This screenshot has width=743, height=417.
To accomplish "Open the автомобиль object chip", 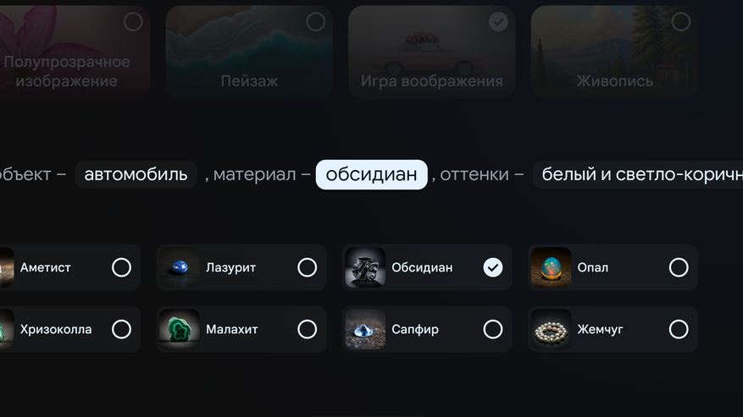I will coord(136,174).
